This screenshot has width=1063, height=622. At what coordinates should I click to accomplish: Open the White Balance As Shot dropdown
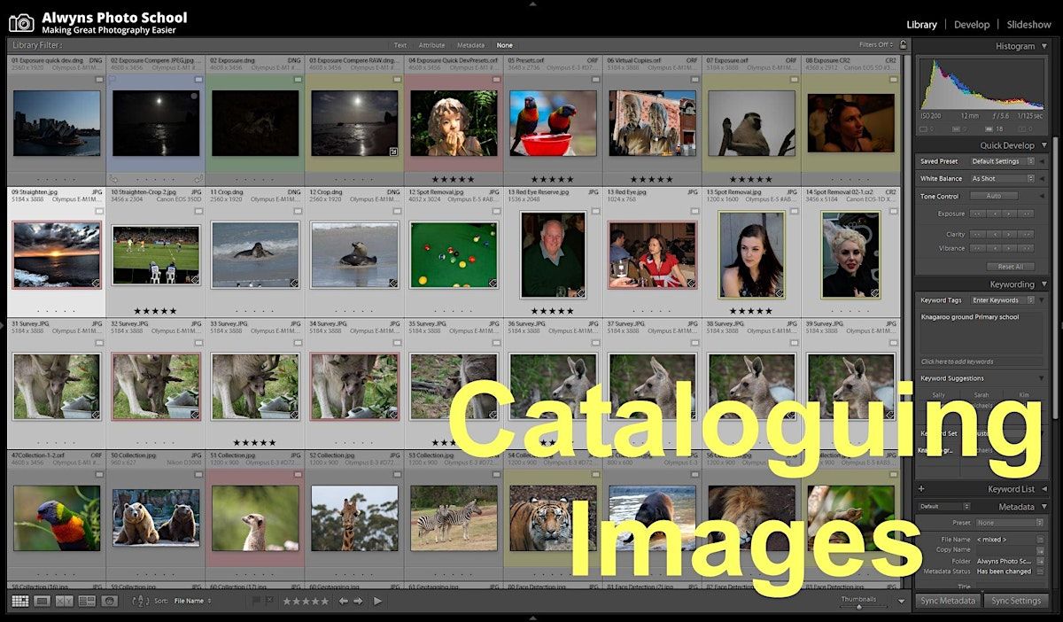(x=1002, y=179)
